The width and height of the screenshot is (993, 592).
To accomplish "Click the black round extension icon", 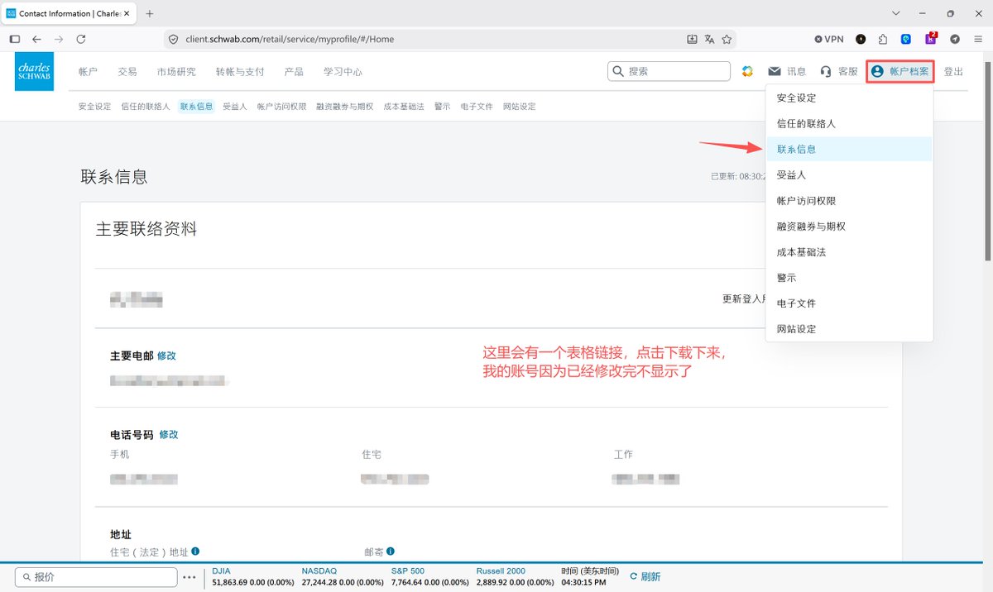I will coord(861,39).
